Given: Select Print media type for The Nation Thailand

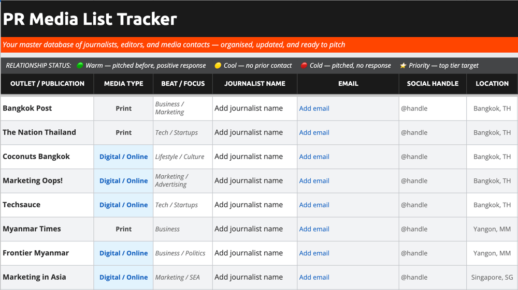Looking at the screenshot, I should (124, 132).
